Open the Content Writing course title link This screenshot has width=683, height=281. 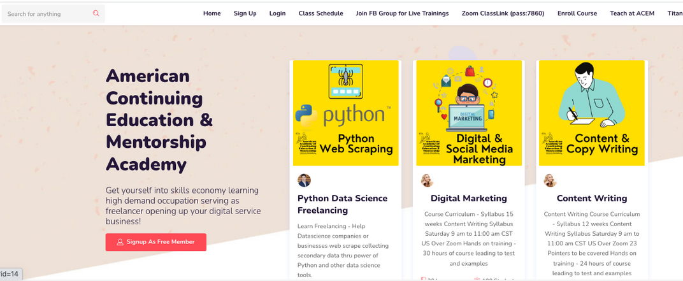[x=592, y=198]
